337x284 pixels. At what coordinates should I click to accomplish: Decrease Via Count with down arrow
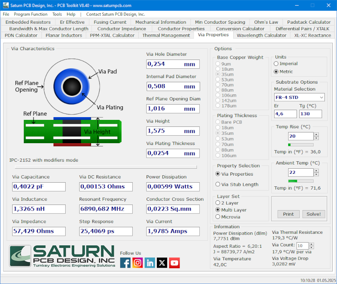(312, 247)
